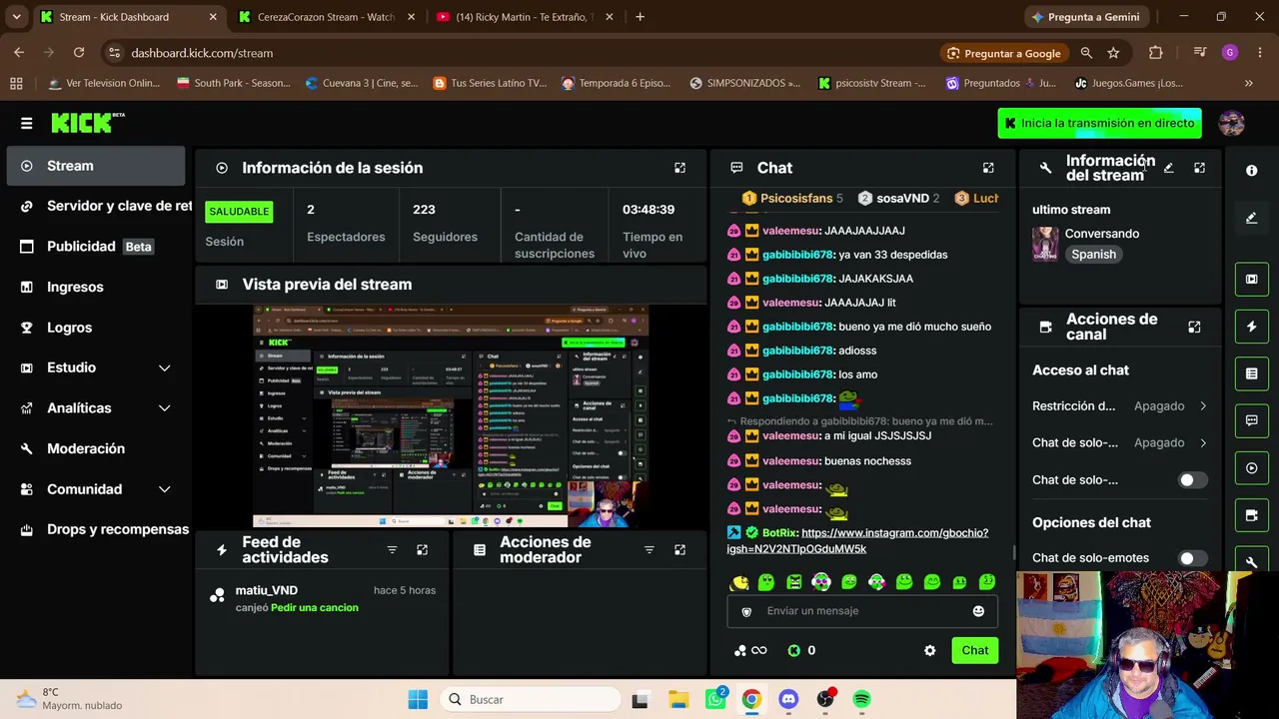Switch to Ricky Martin YouTube tab

click(525, 17)
